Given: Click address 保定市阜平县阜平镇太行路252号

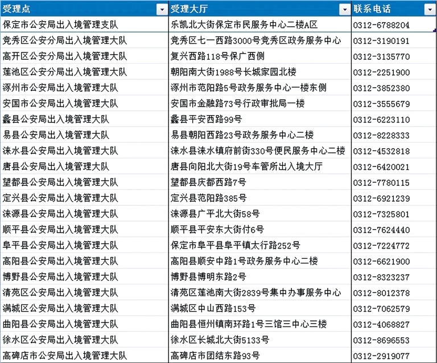Looking at the screenshot, I should pos(236,245).
